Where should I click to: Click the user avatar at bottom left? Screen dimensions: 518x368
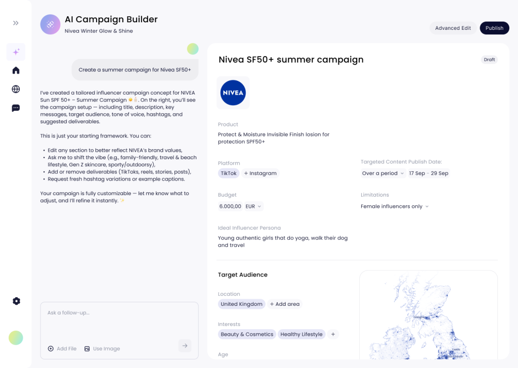16,338
